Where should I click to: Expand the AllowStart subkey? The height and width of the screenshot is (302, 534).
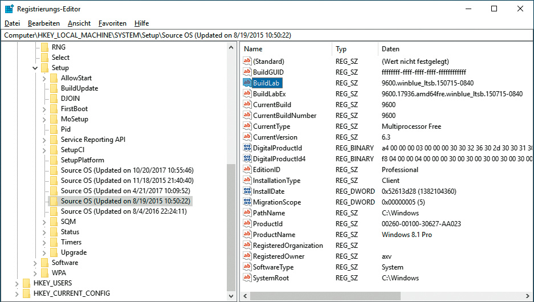click(x=44, y=78)
